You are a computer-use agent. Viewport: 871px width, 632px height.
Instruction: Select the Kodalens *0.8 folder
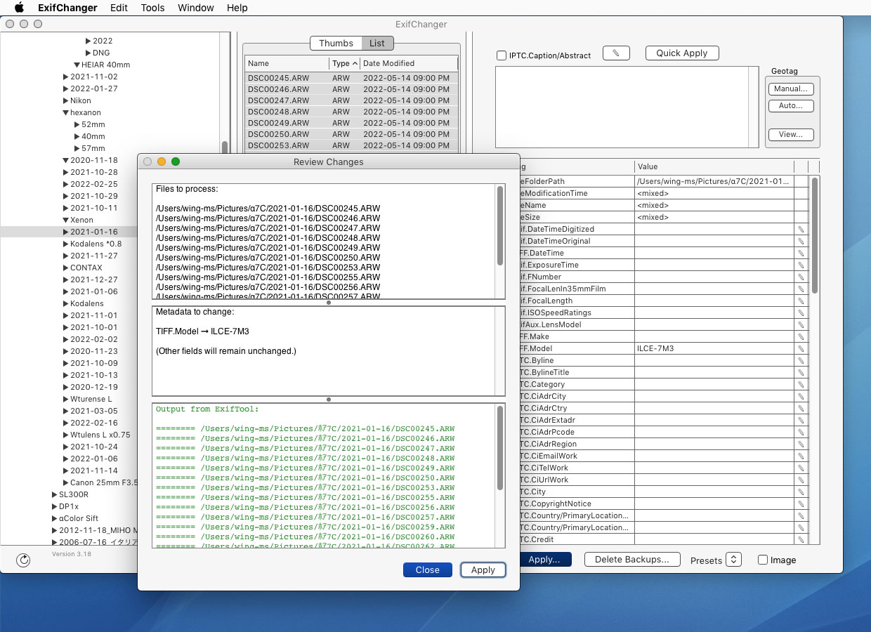(96, 244)
